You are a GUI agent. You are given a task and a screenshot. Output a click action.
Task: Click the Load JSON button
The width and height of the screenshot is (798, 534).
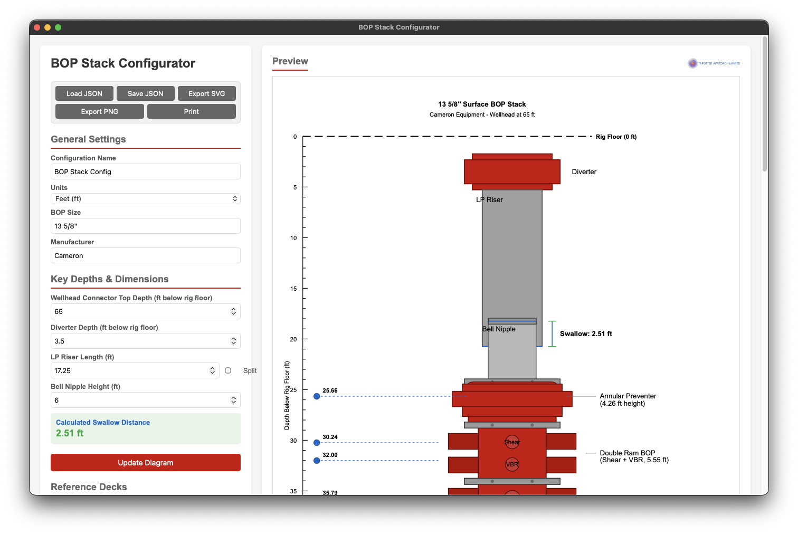(84, 93)
